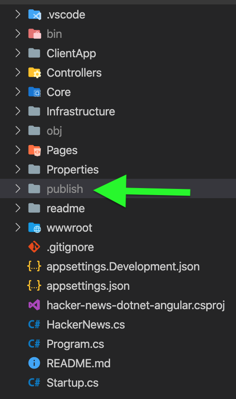Click the Visual Studio icon beside csproj file

coord(34,305)
